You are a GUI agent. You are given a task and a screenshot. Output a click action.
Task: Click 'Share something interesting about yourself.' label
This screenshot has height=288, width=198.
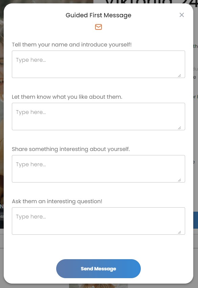[x=71, y=149]
